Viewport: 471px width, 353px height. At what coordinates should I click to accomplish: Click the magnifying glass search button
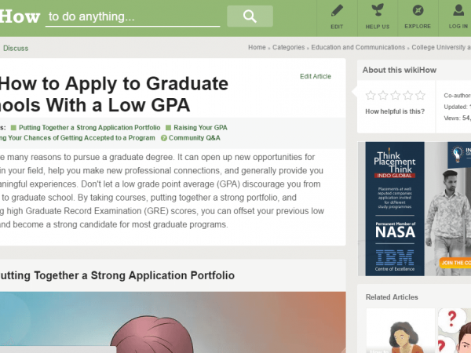click(250, 16)
